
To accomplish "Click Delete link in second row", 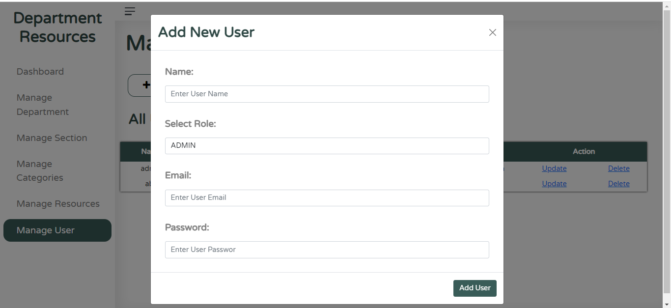I will pyautogui.click(x=618, y=184).
